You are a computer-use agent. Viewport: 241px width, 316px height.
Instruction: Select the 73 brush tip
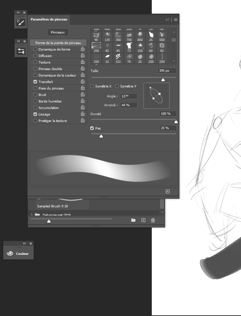click(129, 47)
